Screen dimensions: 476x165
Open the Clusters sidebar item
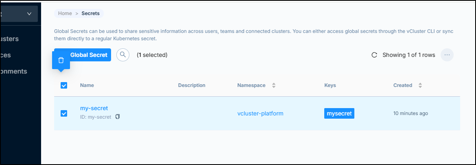tap(10, 39)
